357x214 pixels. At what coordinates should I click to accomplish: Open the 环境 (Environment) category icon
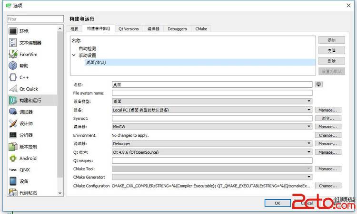(x=13, y=31)
